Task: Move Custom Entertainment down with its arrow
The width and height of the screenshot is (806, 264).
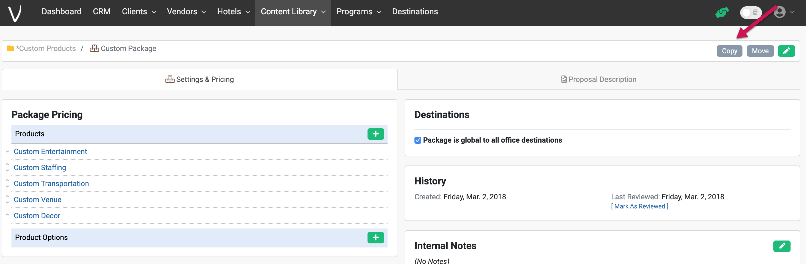Action: [7, 151]
